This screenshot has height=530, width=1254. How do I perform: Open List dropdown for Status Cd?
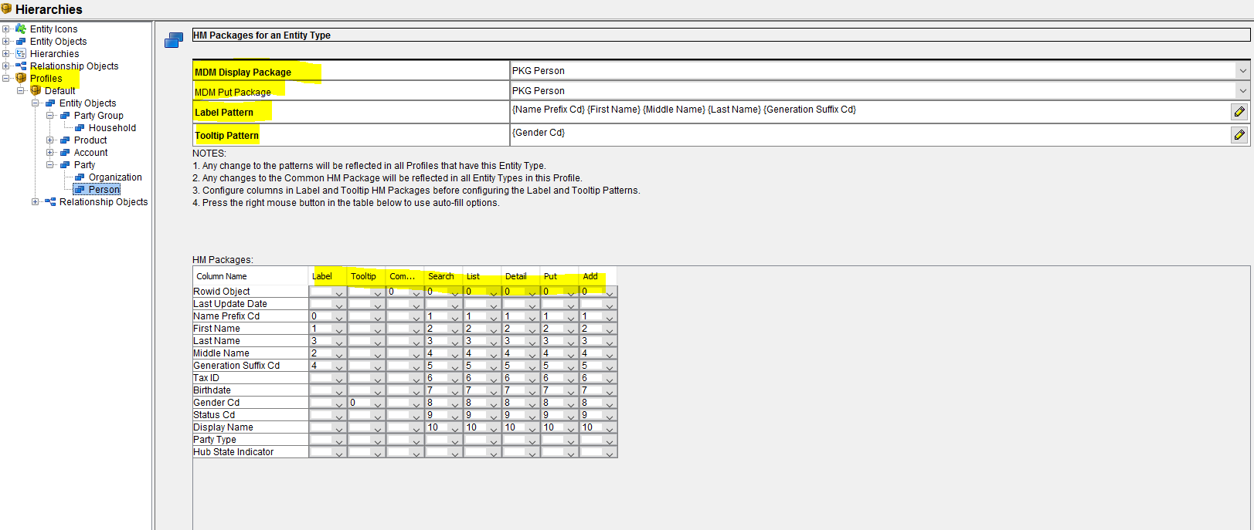click(494, 416)
